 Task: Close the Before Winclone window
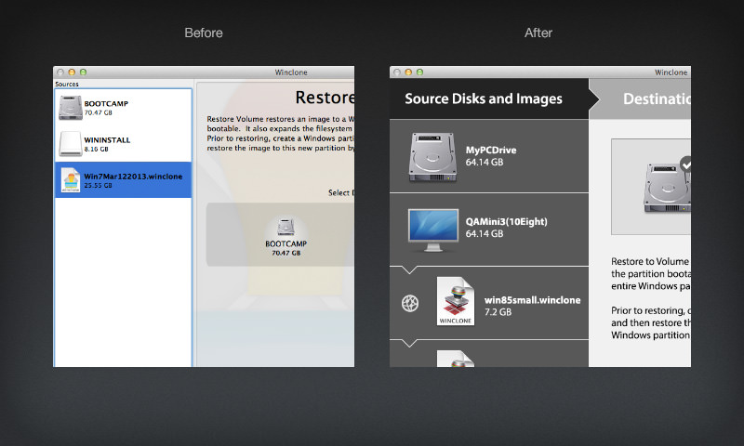[60, 72]
